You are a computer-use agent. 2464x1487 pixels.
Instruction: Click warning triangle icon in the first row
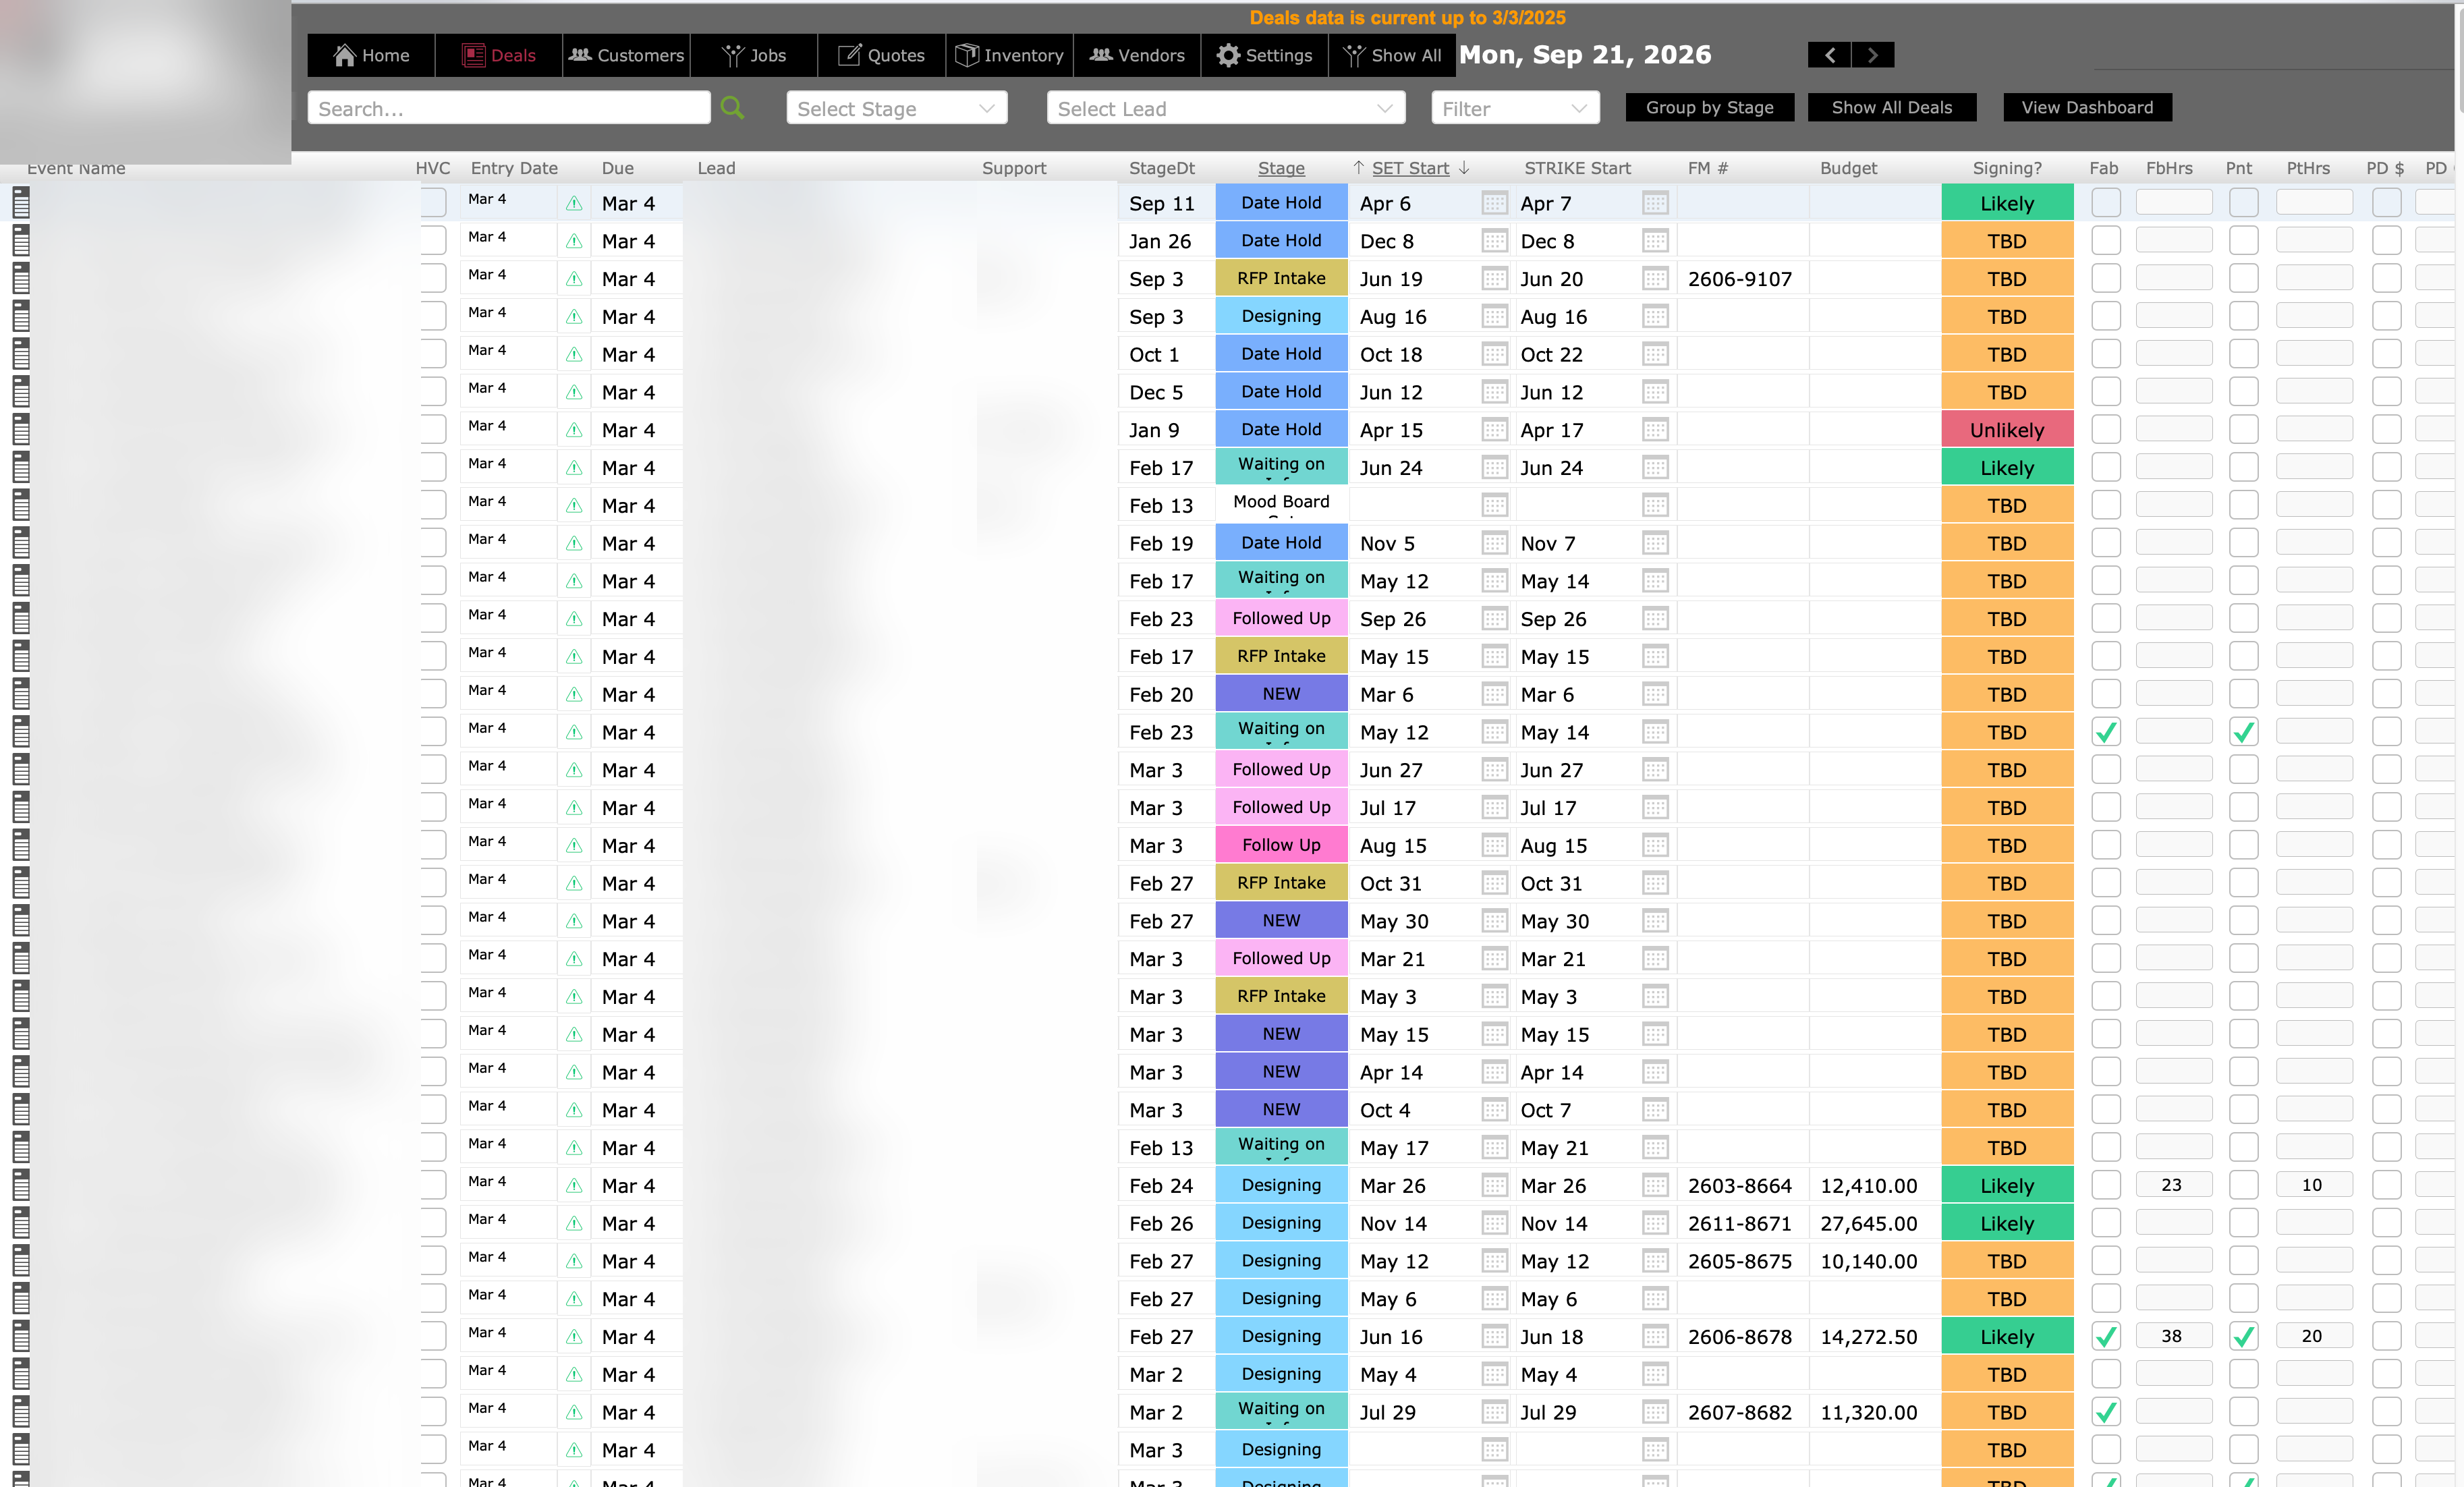[574, 203]
